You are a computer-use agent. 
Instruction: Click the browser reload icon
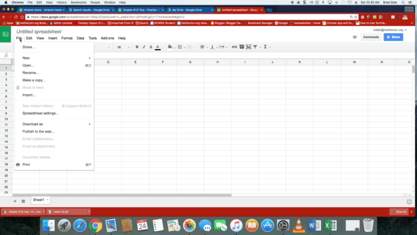[x=16, y=17]
